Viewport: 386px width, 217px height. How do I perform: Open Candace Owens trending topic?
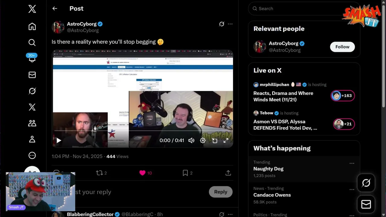pyautogui.click(x=272, y=195)
